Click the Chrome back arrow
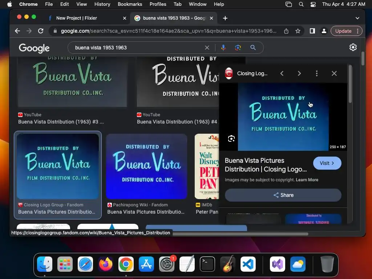The image size is (372, 279). [x=17, y=31]
